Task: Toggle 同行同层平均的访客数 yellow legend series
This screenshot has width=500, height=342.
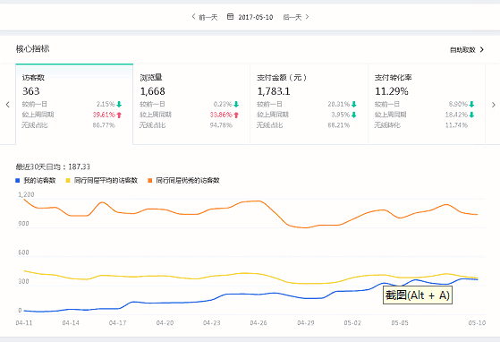Action: tap(102, 181)
